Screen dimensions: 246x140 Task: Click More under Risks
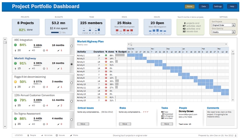[x=125, y=124]
